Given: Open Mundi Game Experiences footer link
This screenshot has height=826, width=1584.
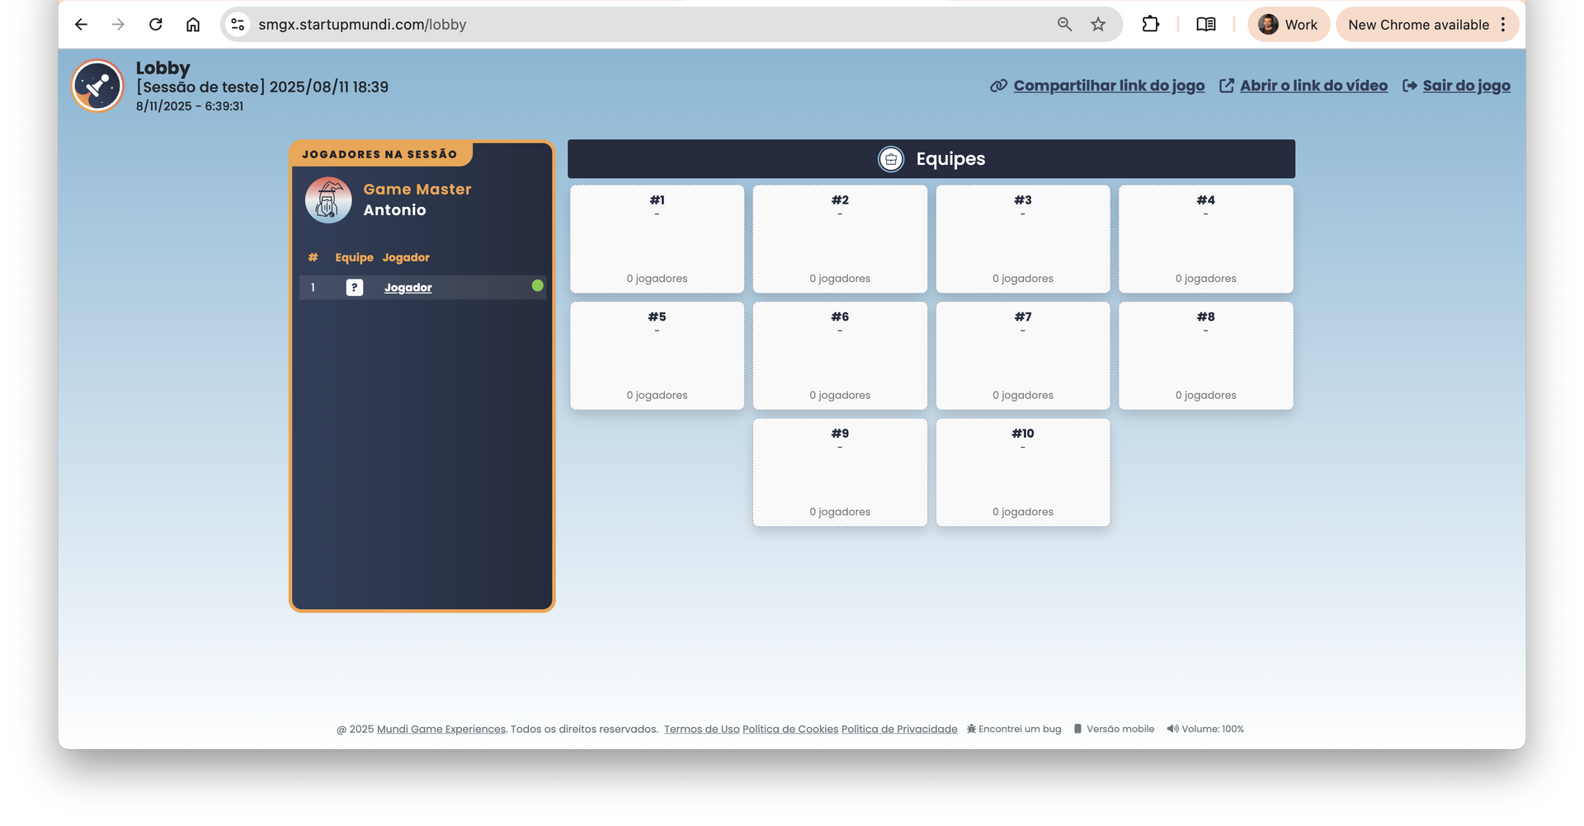Looking at the screenshot, I should click(441, 730).
